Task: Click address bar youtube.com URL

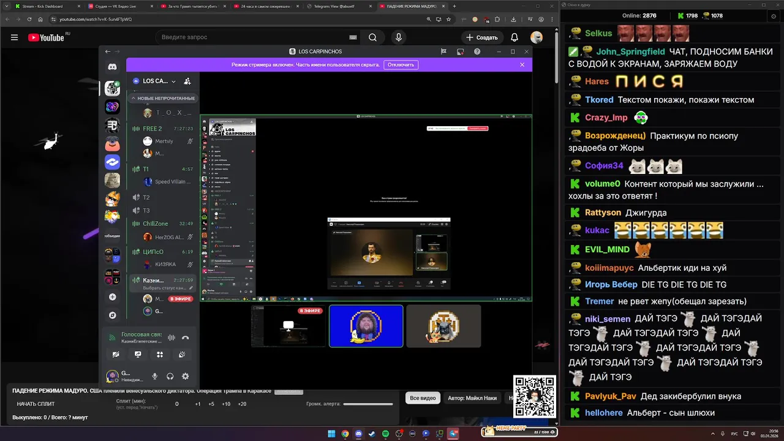Action: click(x=95, y=19)
